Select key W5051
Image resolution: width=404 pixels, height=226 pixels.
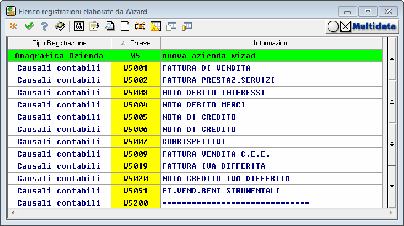(135, 191)
